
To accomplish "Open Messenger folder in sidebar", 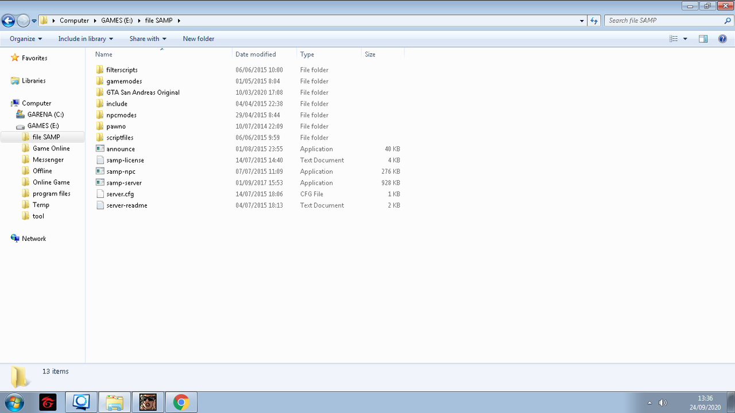I will point(48,160).
